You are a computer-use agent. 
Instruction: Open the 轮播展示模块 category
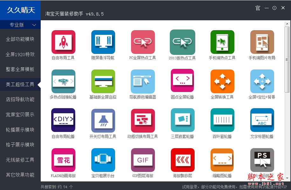pos(20,130)
